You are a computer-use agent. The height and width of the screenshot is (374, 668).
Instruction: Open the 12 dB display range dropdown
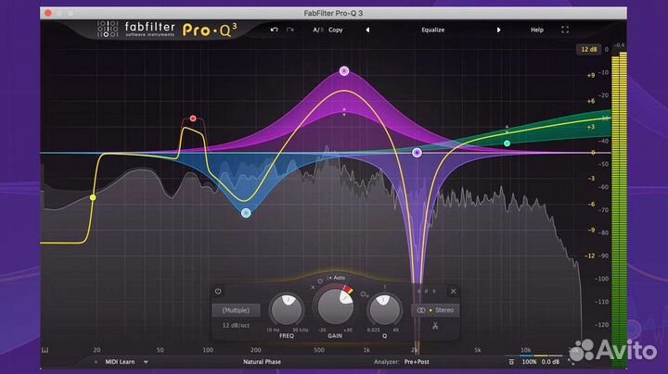(587, 48)
